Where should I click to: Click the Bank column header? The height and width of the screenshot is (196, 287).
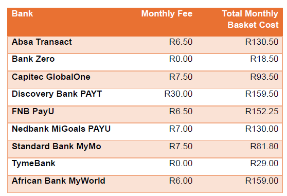coord(22,14)
